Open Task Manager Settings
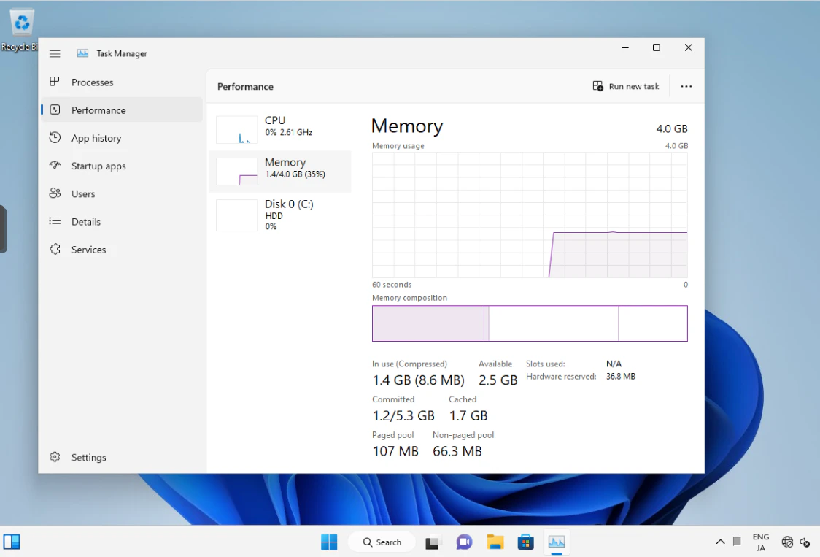820x557 pixels. [122, 457]
